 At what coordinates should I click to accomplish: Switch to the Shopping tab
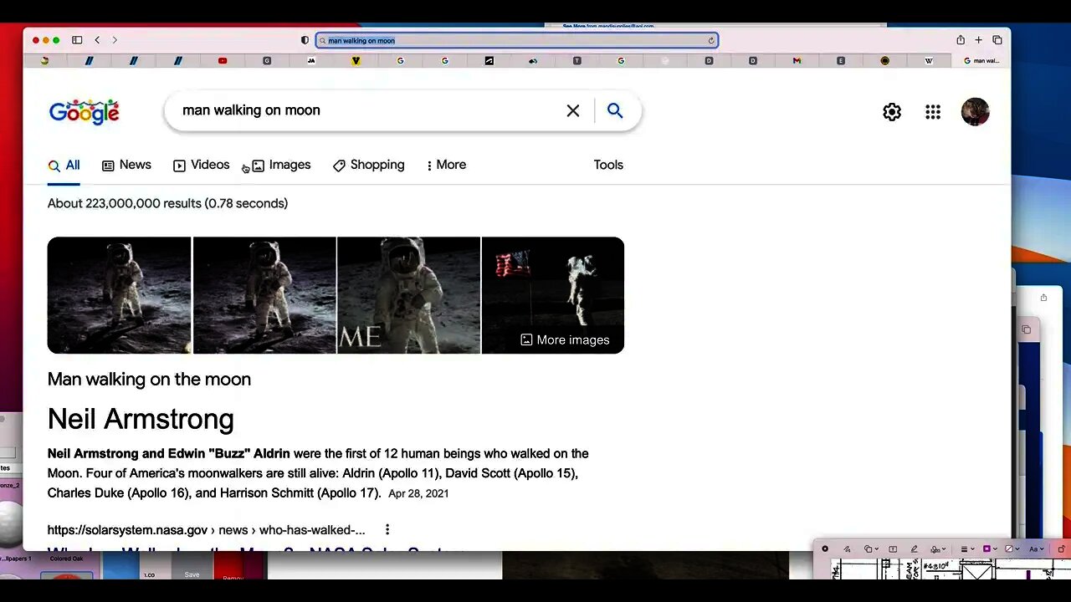point(368,165)
